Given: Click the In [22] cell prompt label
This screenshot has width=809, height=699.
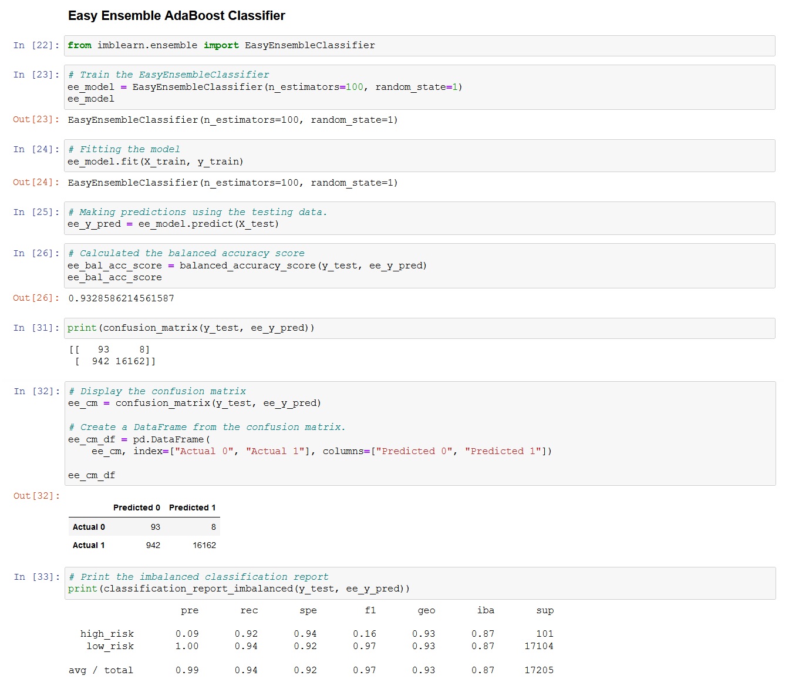Looking at the screenshot, I should tap(36, 45).
